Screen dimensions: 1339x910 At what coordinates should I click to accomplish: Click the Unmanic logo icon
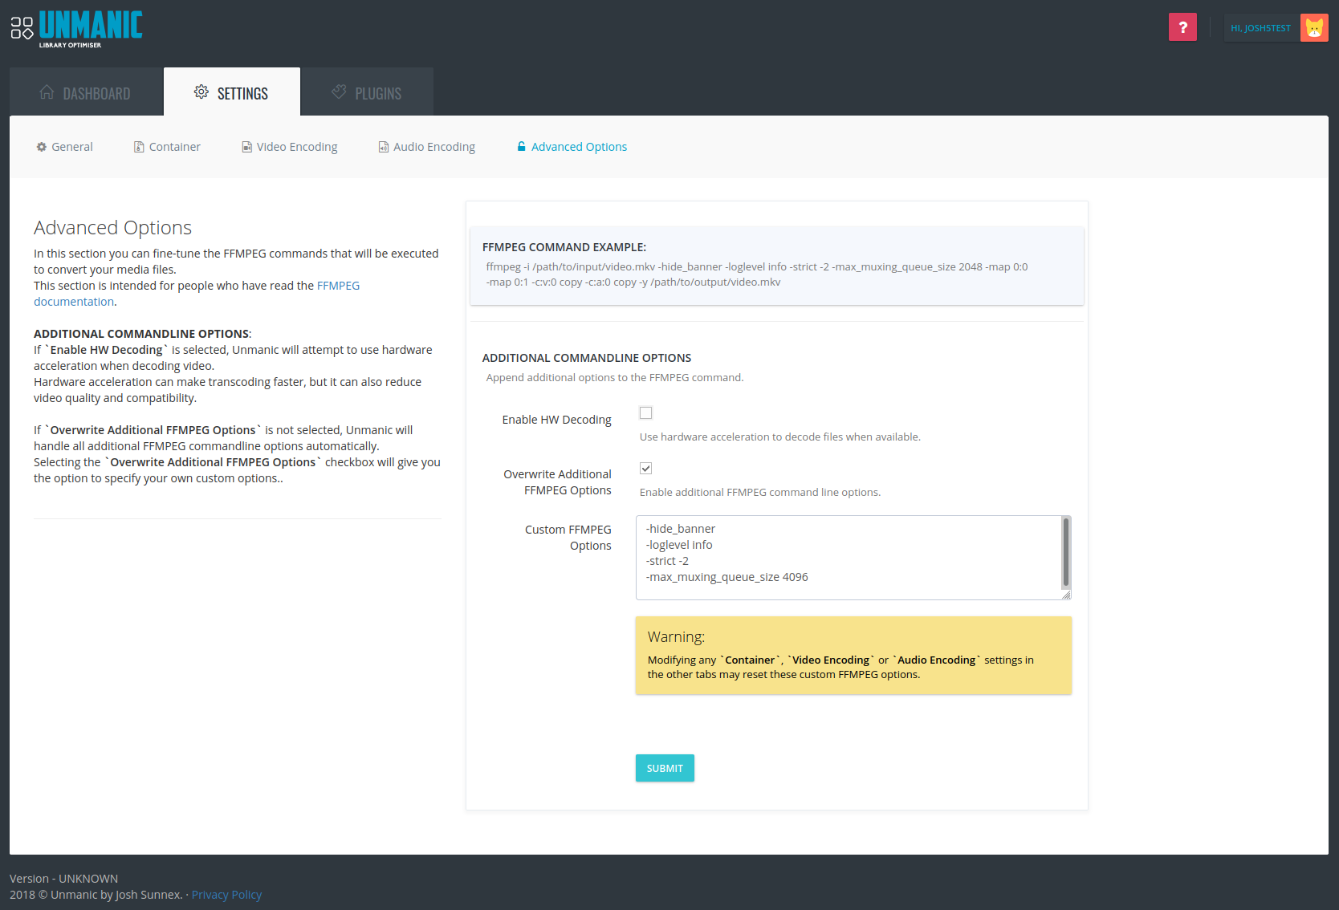(x=22, y=28)
